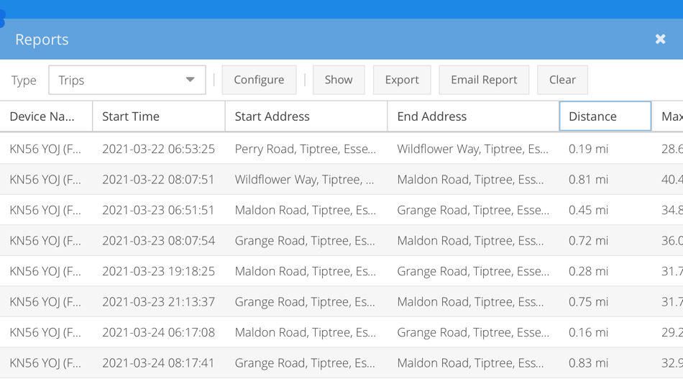This screenshot has height=384, width=683.
Task: Click Perry Road, Tiptree start address
Action: click(x=306, y=149)
